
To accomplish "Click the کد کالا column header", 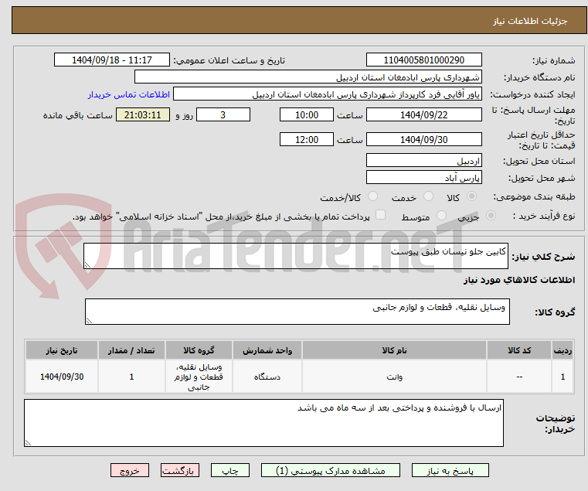I will tap(519, 350).
